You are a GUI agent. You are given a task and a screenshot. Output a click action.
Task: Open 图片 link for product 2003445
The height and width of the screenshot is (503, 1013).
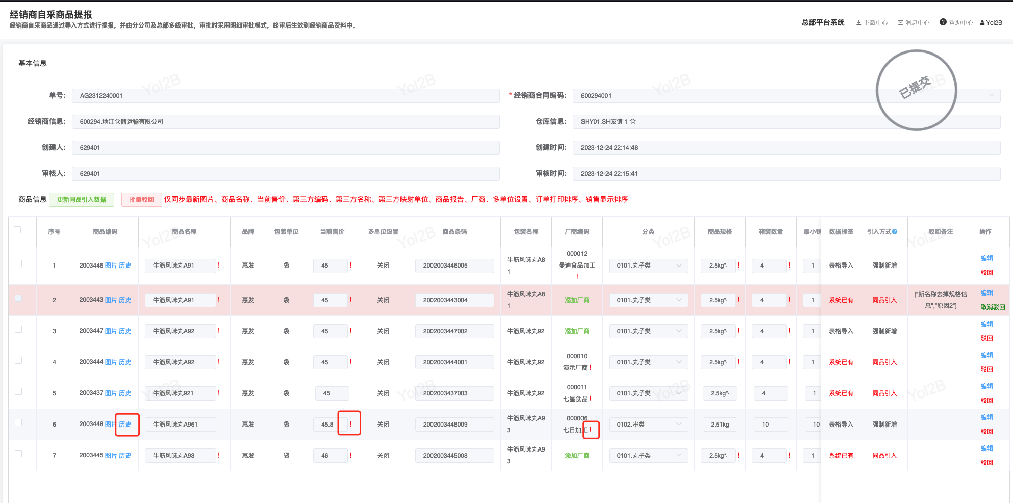point(111,456)
